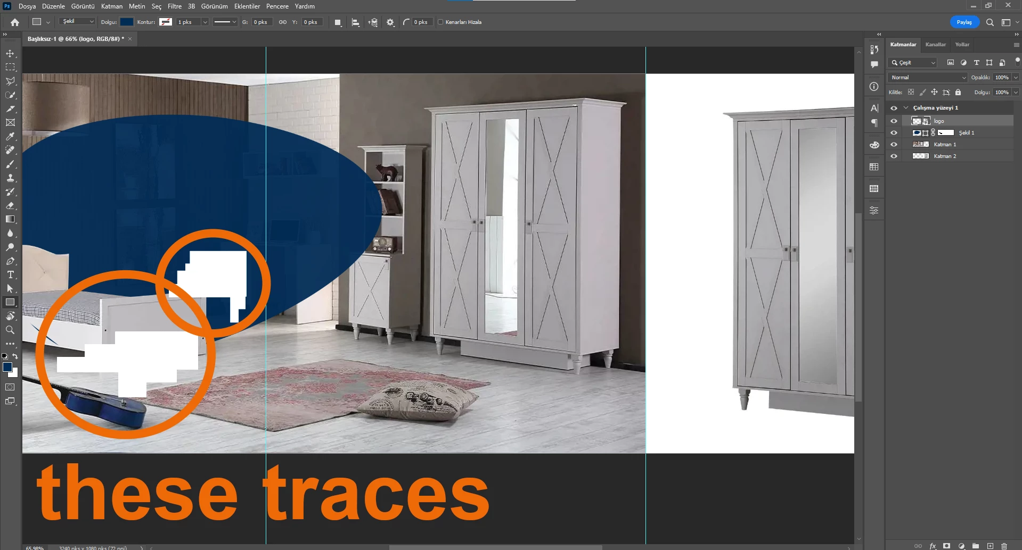Open path operations in options bar
This screenshot has height=550, width=1022.
tap(338, 22)
